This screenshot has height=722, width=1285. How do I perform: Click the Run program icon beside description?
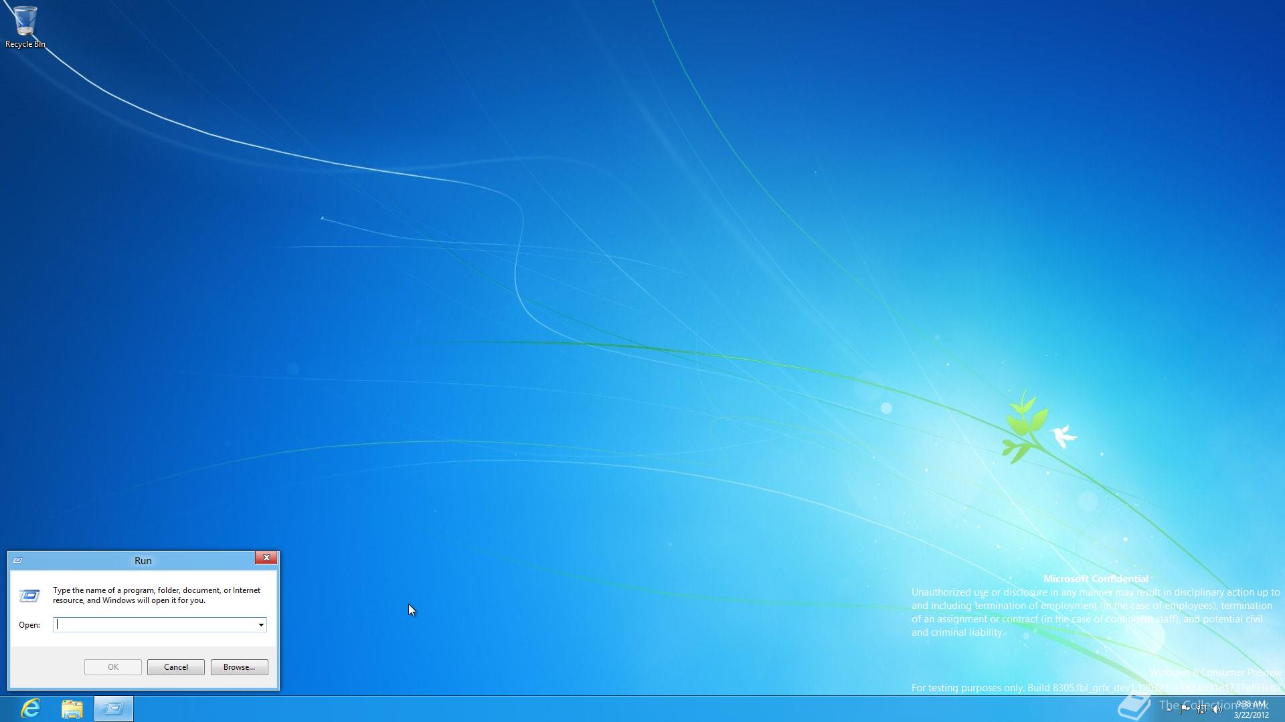(29, 595)
